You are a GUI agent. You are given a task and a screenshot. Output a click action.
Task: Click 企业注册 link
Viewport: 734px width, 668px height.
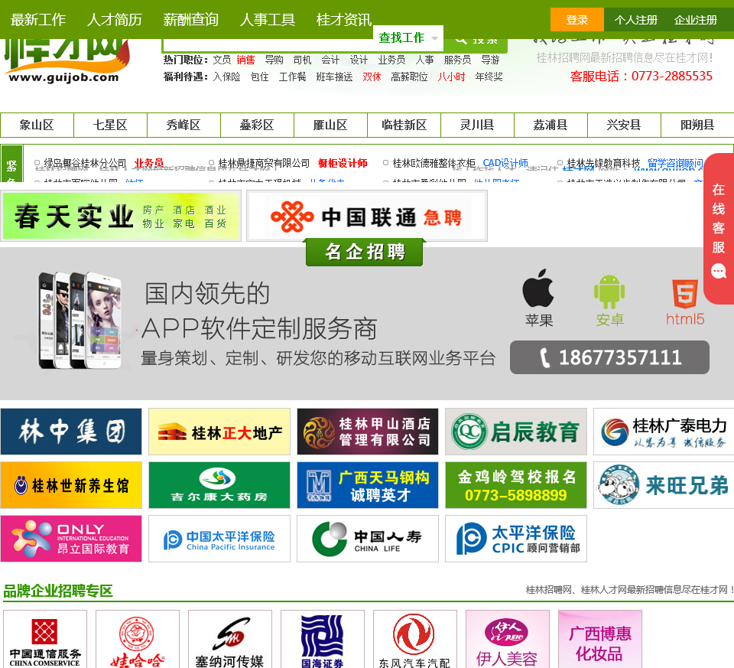coord(696,20)
